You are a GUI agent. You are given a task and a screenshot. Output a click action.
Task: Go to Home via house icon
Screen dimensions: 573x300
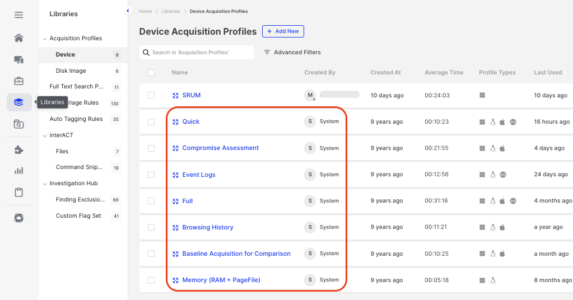(x=19, y=38)
